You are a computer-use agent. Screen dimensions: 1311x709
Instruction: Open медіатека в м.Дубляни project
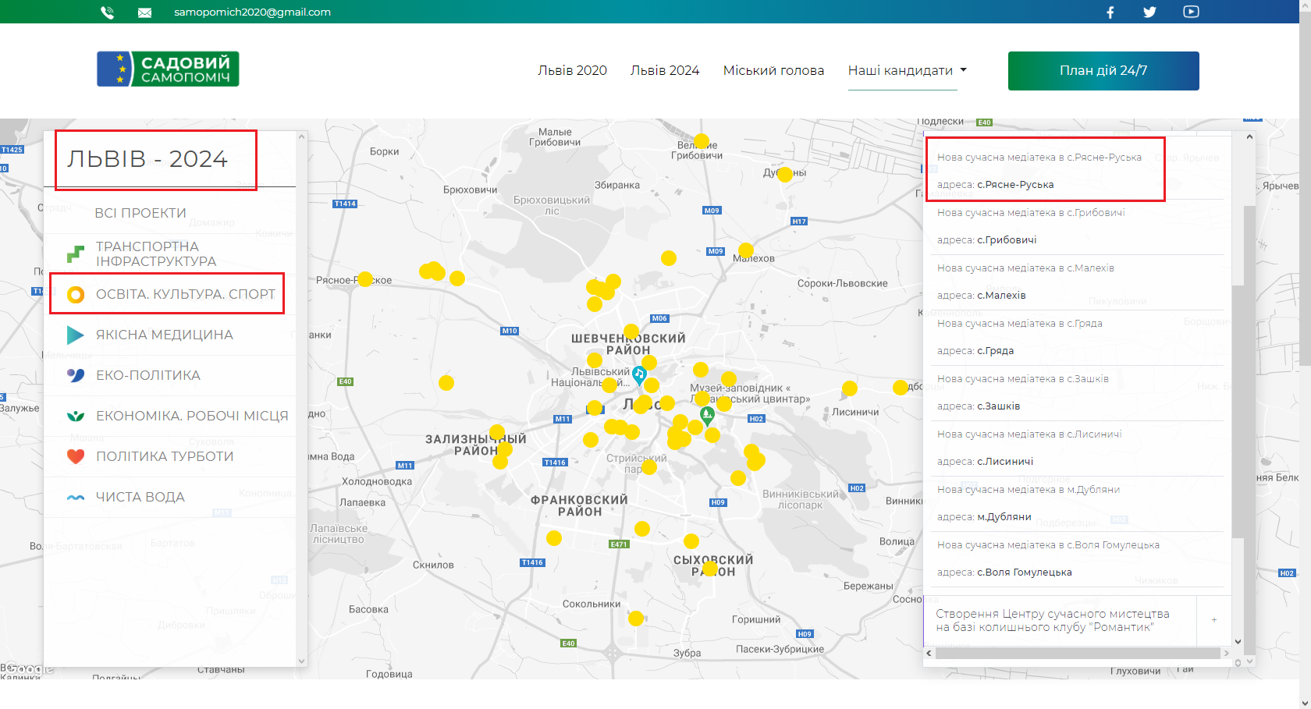pyautogui.click(x=1029, y=490)
